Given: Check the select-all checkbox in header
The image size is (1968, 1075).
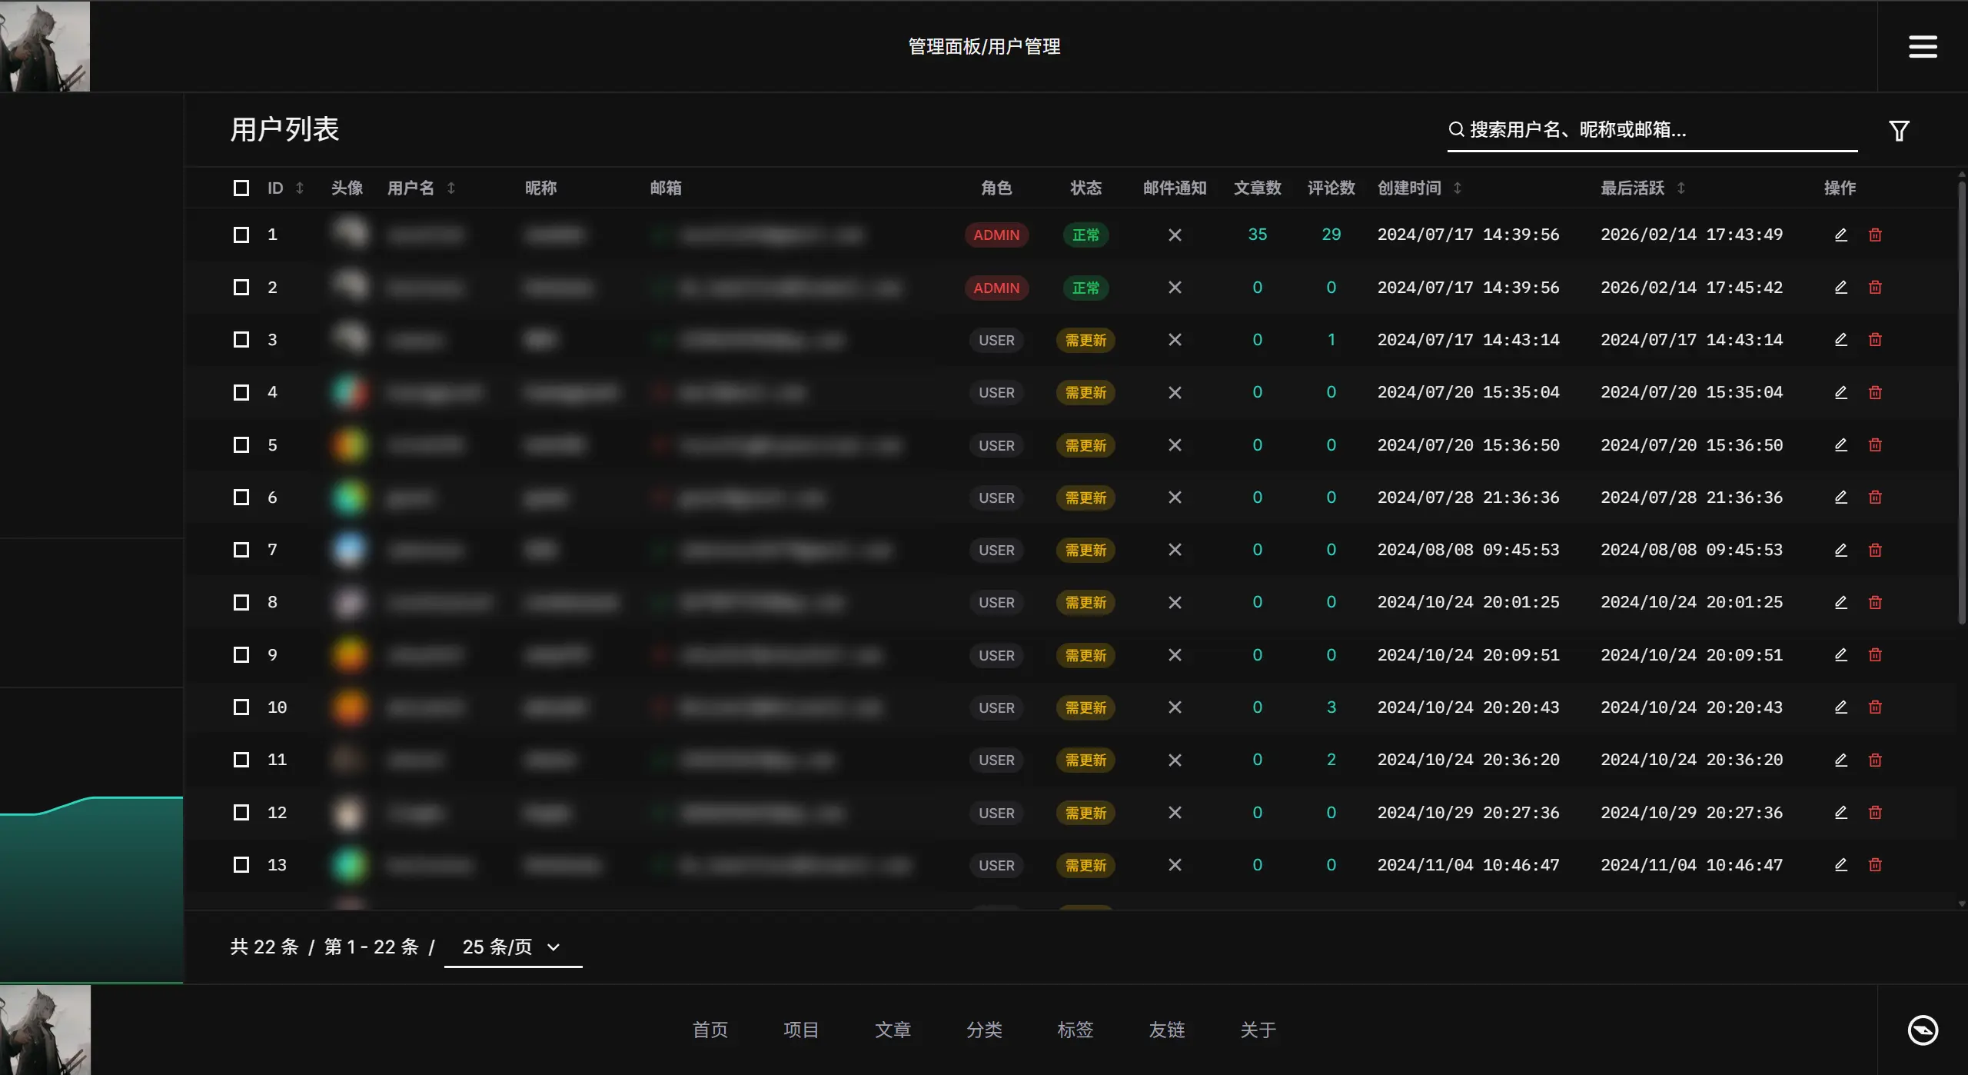Looking at the screenshot, I should pos(241,188).
